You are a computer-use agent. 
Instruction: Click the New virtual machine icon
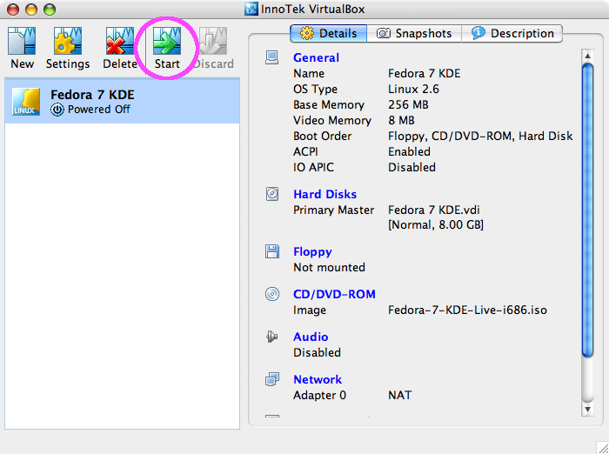(x=22, y=42)
